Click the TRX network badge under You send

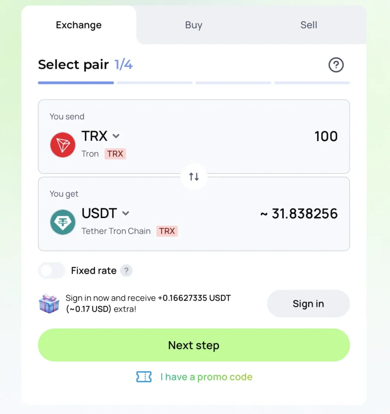pos(115,154)
